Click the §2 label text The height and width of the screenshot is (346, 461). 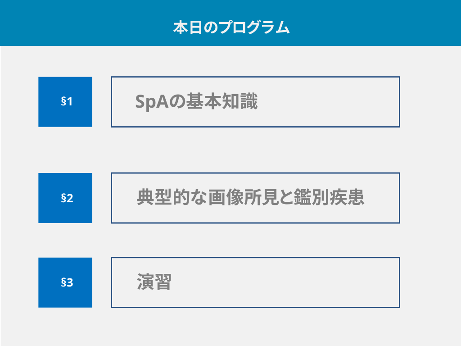(67, 198)
